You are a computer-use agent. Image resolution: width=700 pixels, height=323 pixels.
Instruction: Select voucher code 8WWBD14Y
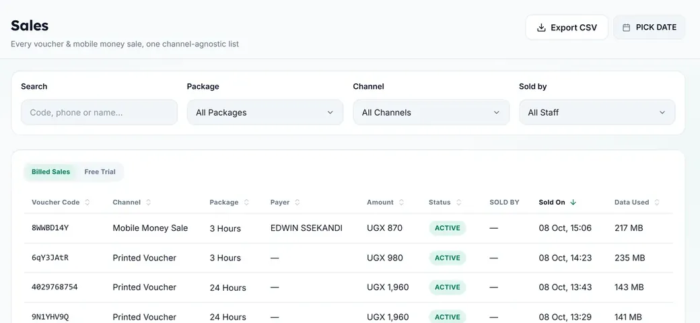[50, 228]
